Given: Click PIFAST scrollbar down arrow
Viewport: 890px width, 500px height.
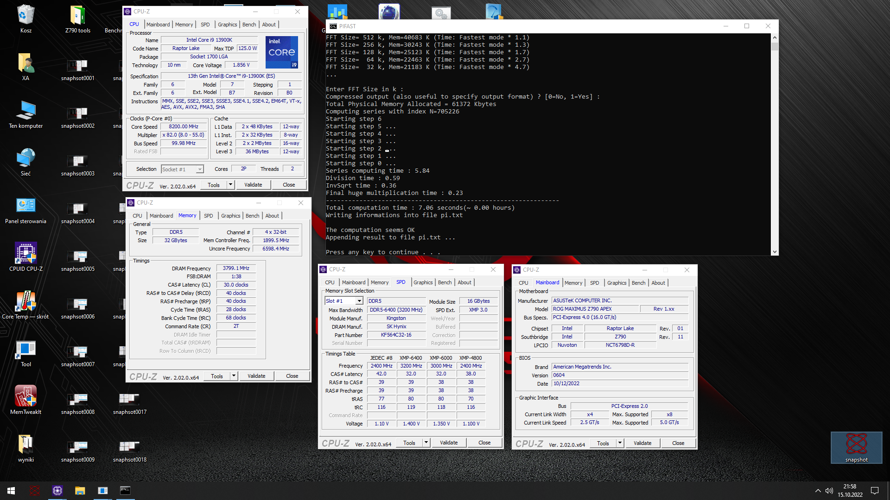Looking at the screenshot, I should (x=775, y=252).
